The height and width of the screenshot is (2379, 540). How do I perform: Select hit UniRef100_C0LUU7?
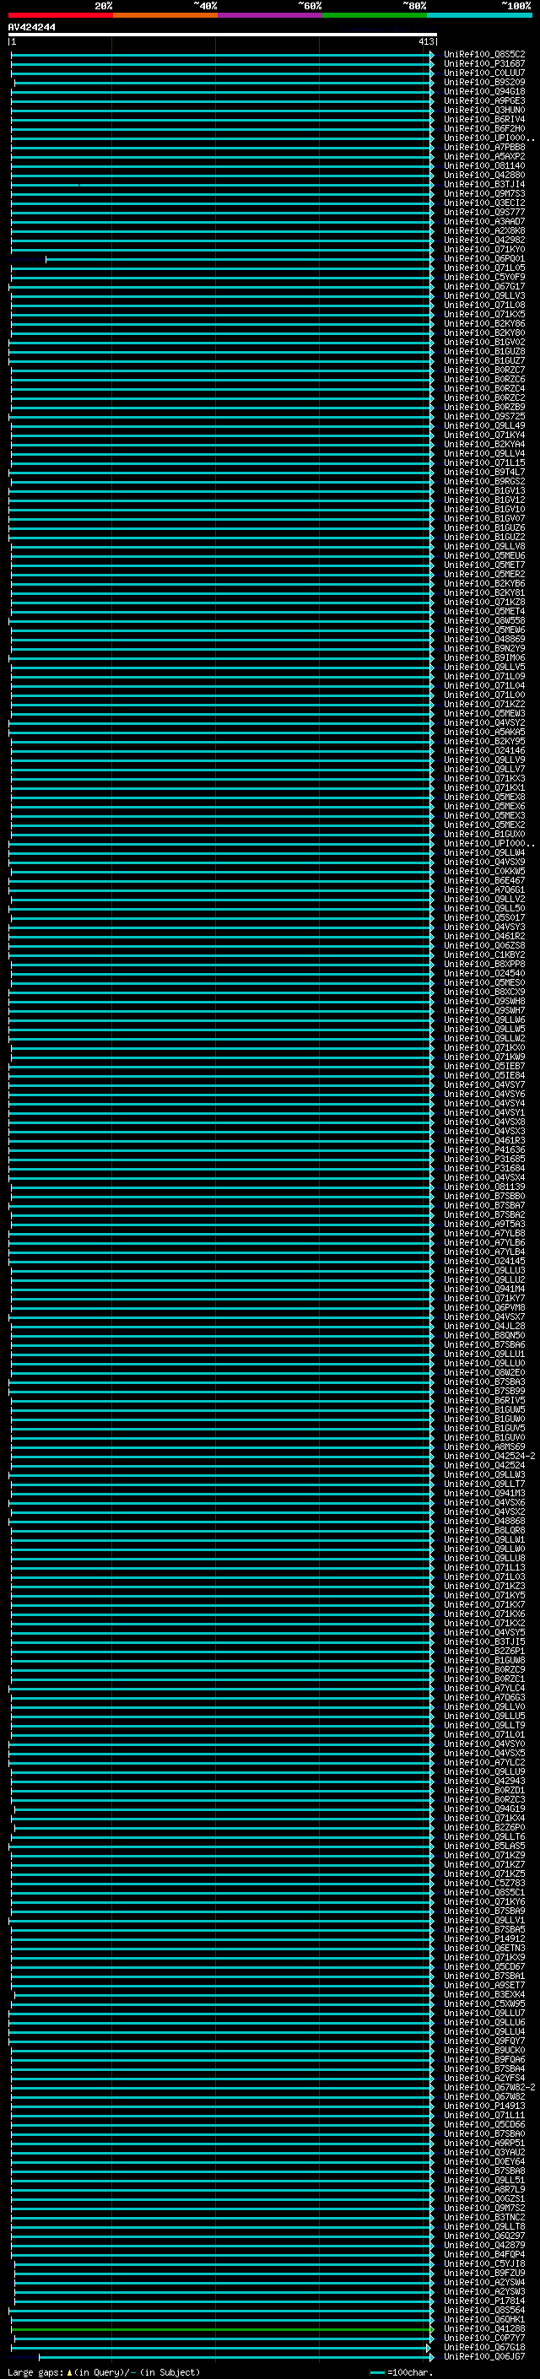pos(484,73)
